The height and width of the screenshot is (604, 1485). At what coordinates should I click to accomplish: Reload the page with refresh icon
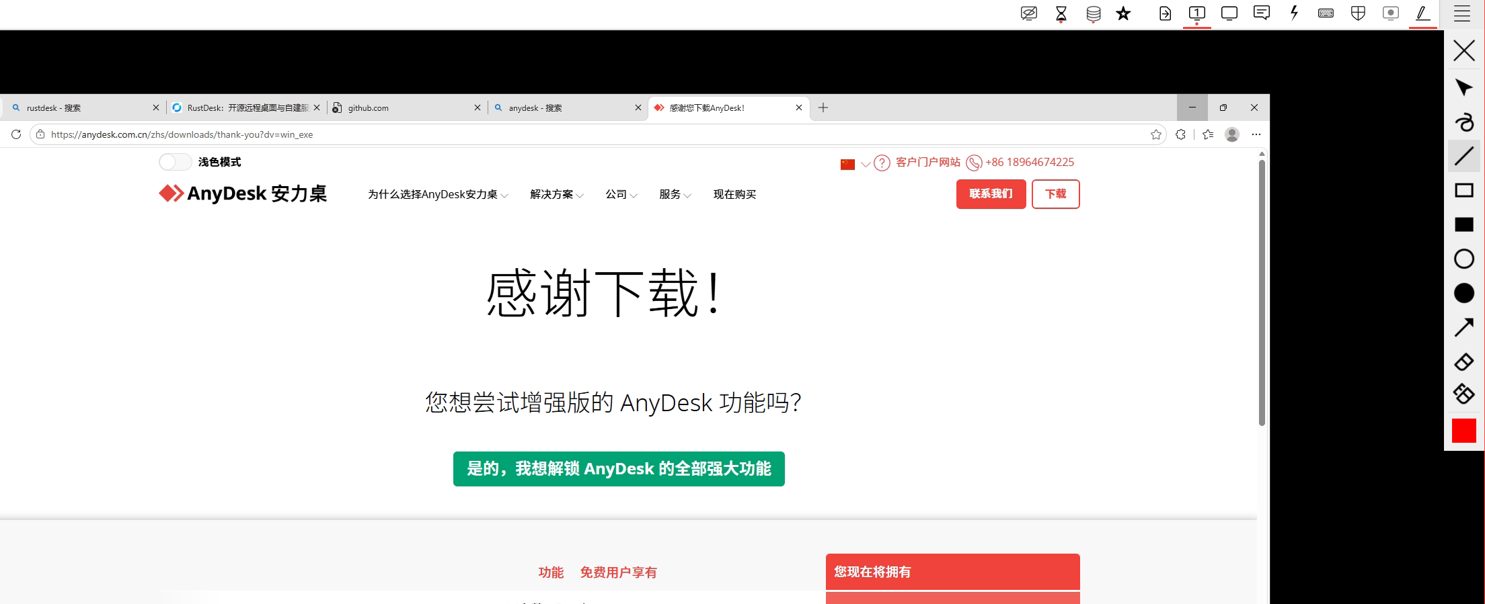(x=16, y=134)
